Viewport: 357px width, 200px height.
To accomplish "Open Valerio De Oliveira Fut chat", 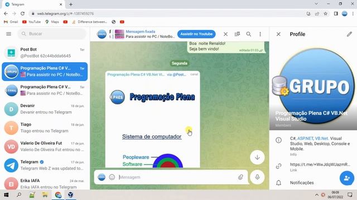I will 45,147.
